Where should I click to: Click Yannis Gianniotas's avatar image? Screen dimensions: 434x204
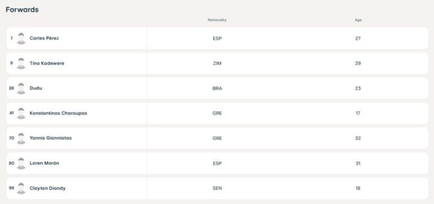tap(21, 138)
